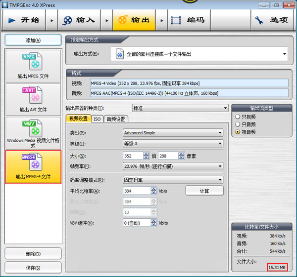Switch to the 视频设置 tab
The width and height of the screenshot is (297, 277).
coord(78,119)
